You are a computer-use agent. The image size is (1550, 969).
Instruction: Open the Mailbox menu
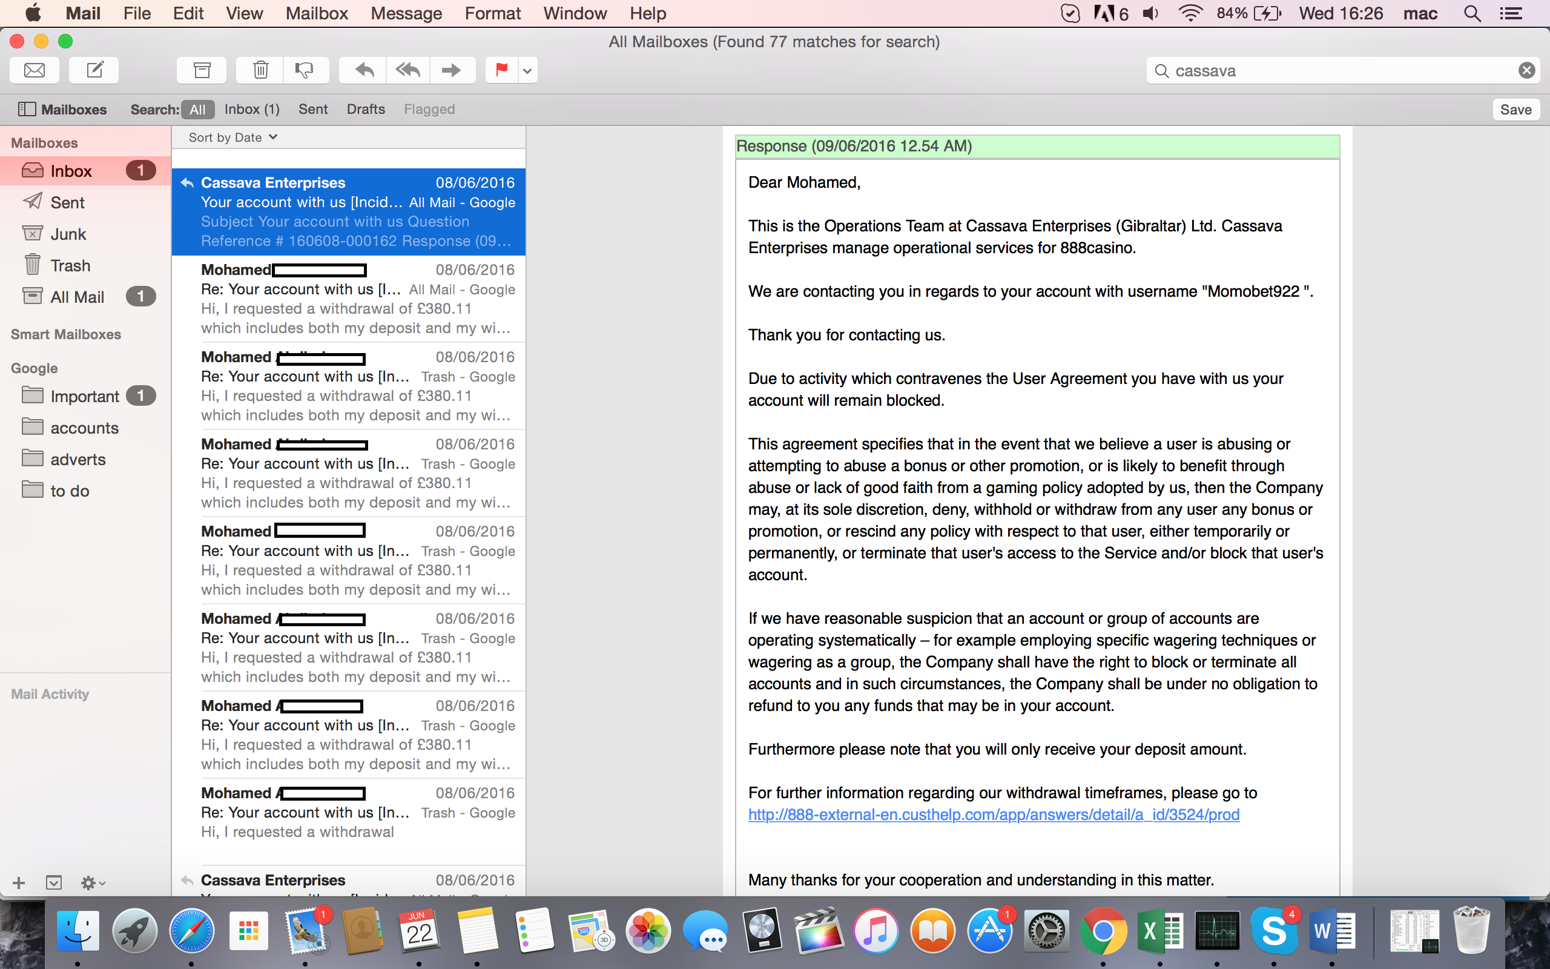pyautogui.click(x=317, y=13)
